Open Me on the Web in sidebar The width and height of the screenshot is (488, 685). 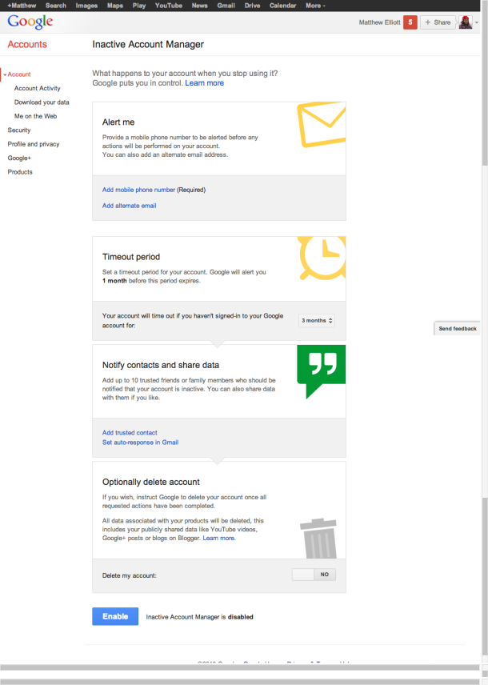point(35,116)
